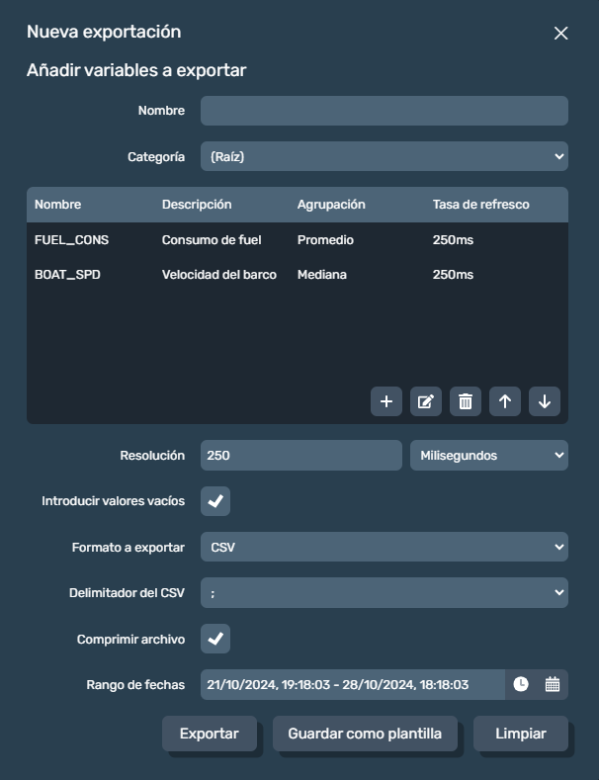Open the Categoría dropdown
599x780 pixels.
pos(385,156)
